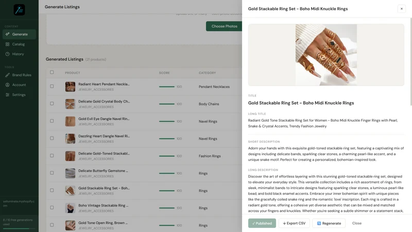This screenshot has width=412, height=232.
Task: Click the History clock icon in the sidebar
Action: pyautogui.click(x=7, y=54)
